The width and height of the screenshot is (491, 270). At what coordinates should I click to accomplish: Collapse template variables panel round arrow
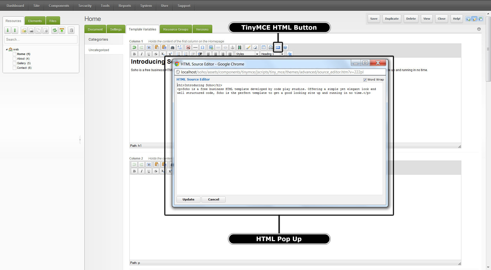(479, 29)
